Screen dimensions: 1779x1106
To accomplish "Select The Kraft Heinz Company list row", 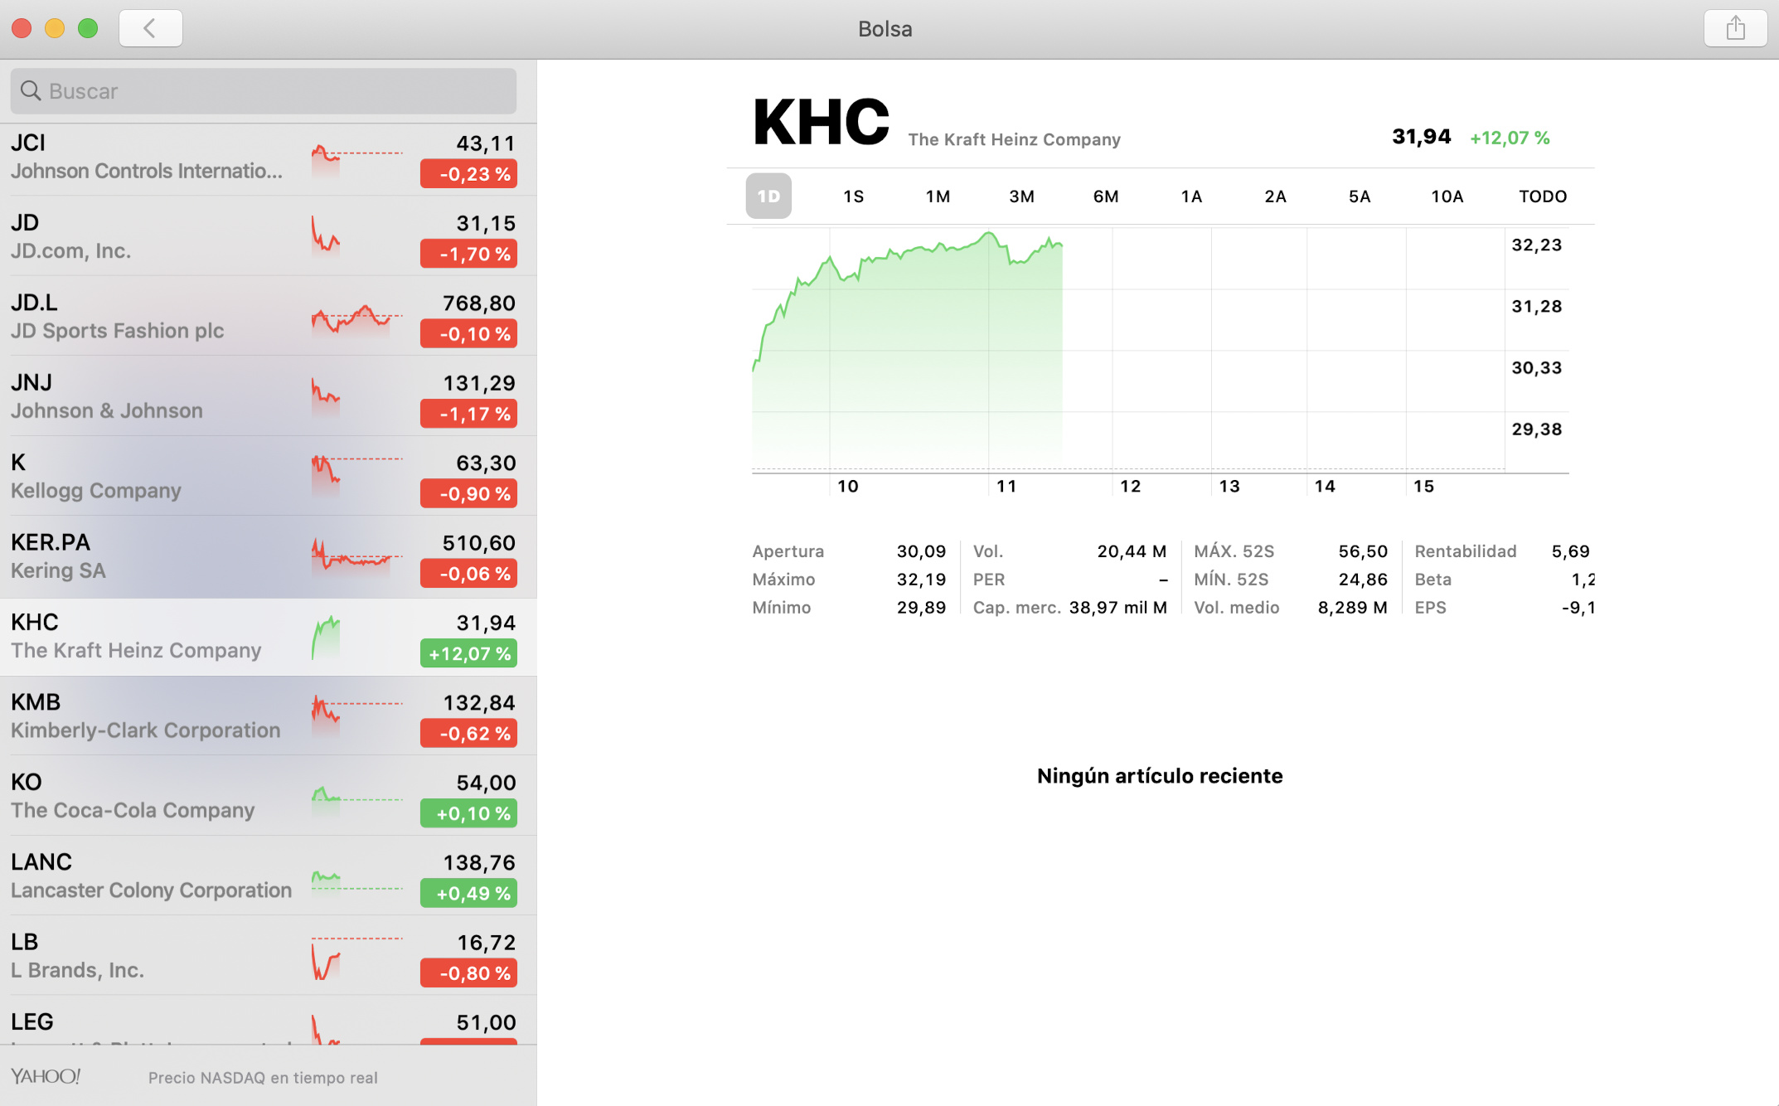I will pos(268,637).
